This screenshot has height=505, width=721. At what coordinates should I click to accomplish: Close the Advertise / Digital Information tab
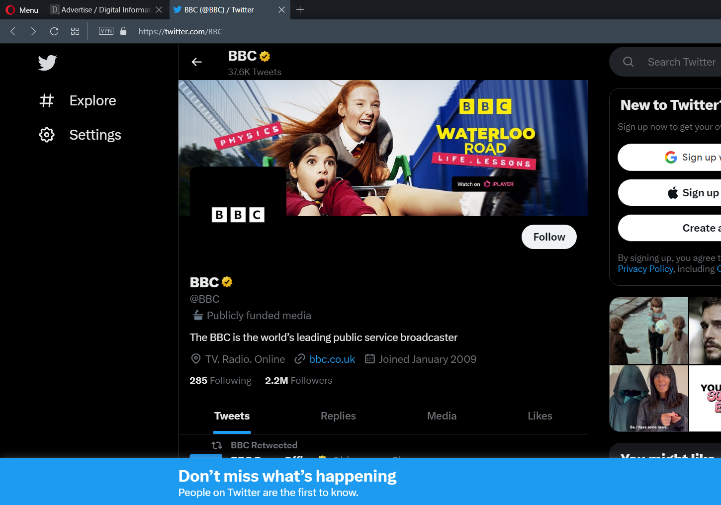coord(159,10)
